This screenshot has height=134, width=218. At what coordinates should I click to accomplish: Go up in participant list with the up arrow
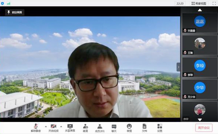pyautogui.click(x=200, y=10)
